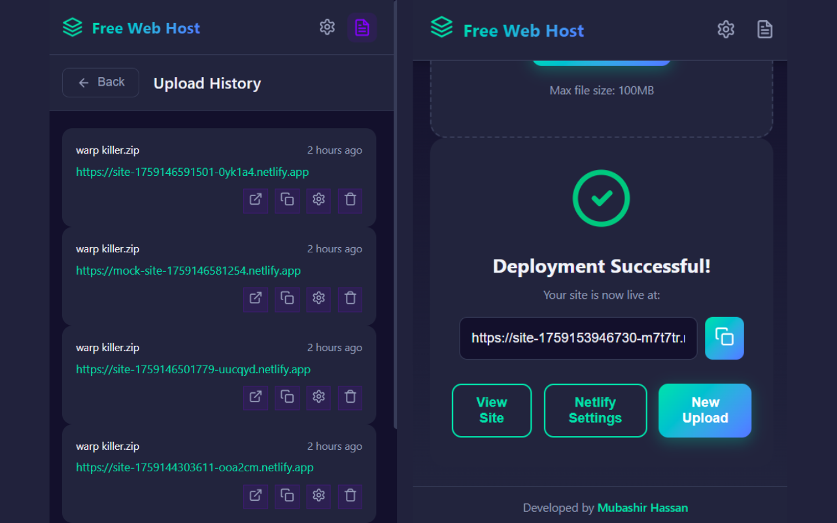The width and height of the screenshot is (837, 523).
Task: Copy the ooa2cm site URL
Action: (x=287, y=496)
